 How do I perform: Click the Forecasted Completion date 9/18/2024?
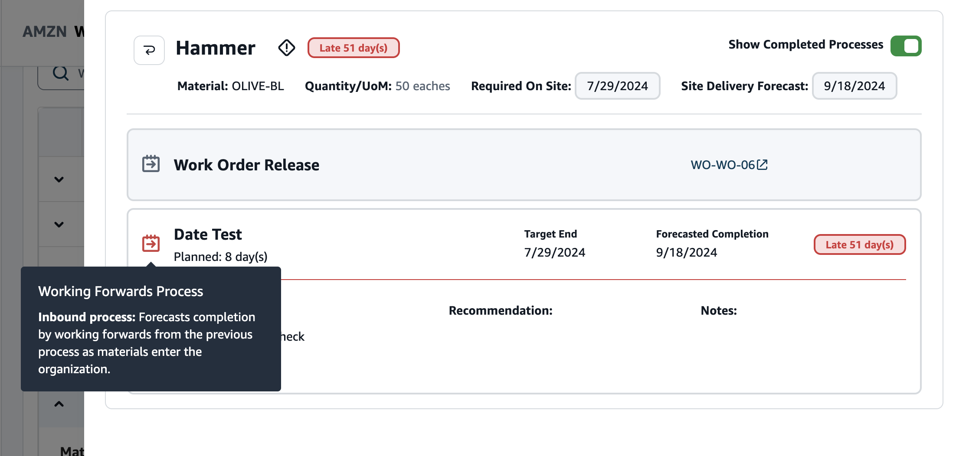(x=686, y=252)
